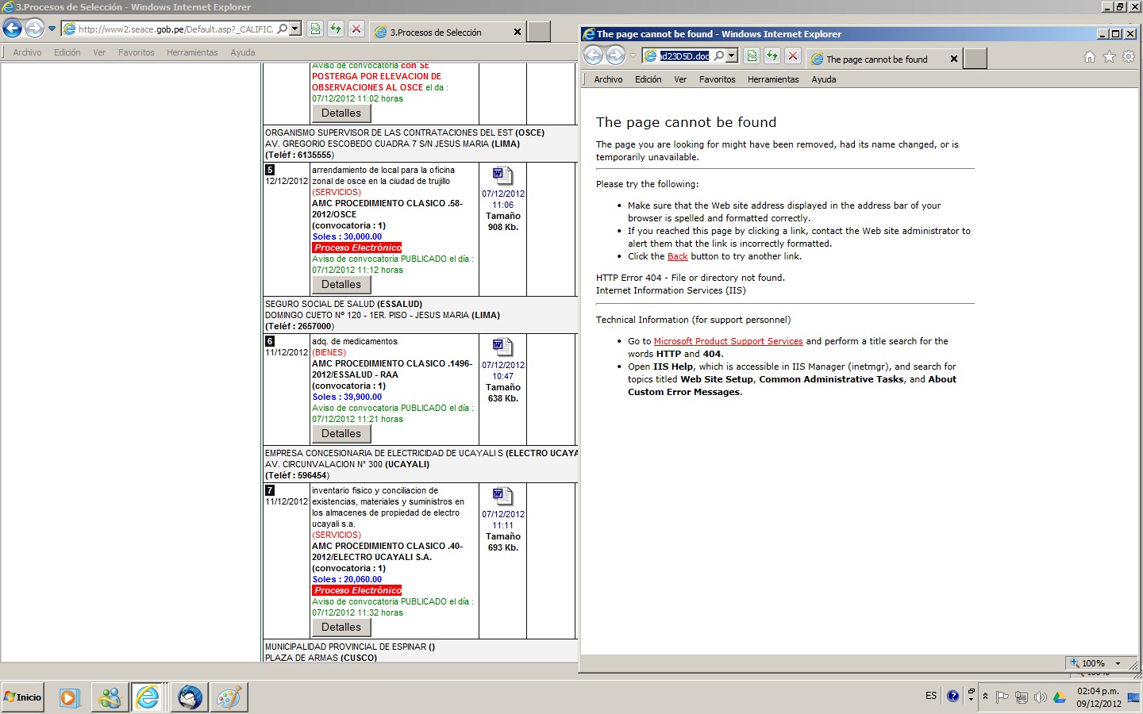Open the network tray icon
The height and width of the screenshot is (714, 1143).
coord(1021,697)
